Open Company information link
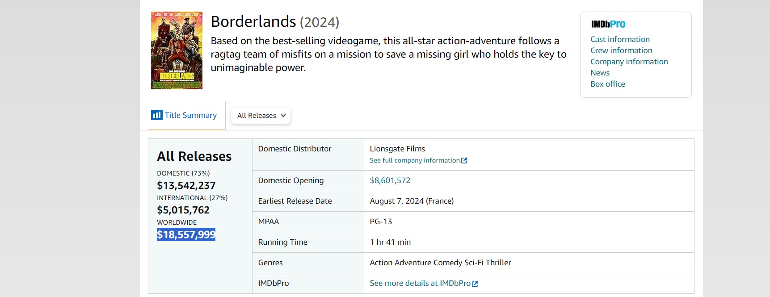Viewport: 770px width, 297px height. [x=629, y=62]
